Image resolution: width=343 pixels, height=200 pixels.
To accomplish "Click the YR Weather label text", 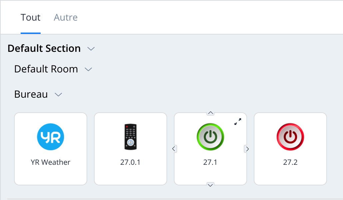I will [51, 162].
